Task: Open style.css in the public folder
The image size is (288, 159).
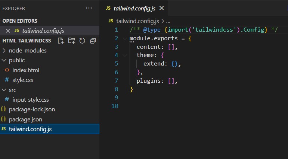Action: tap(22, 80)
